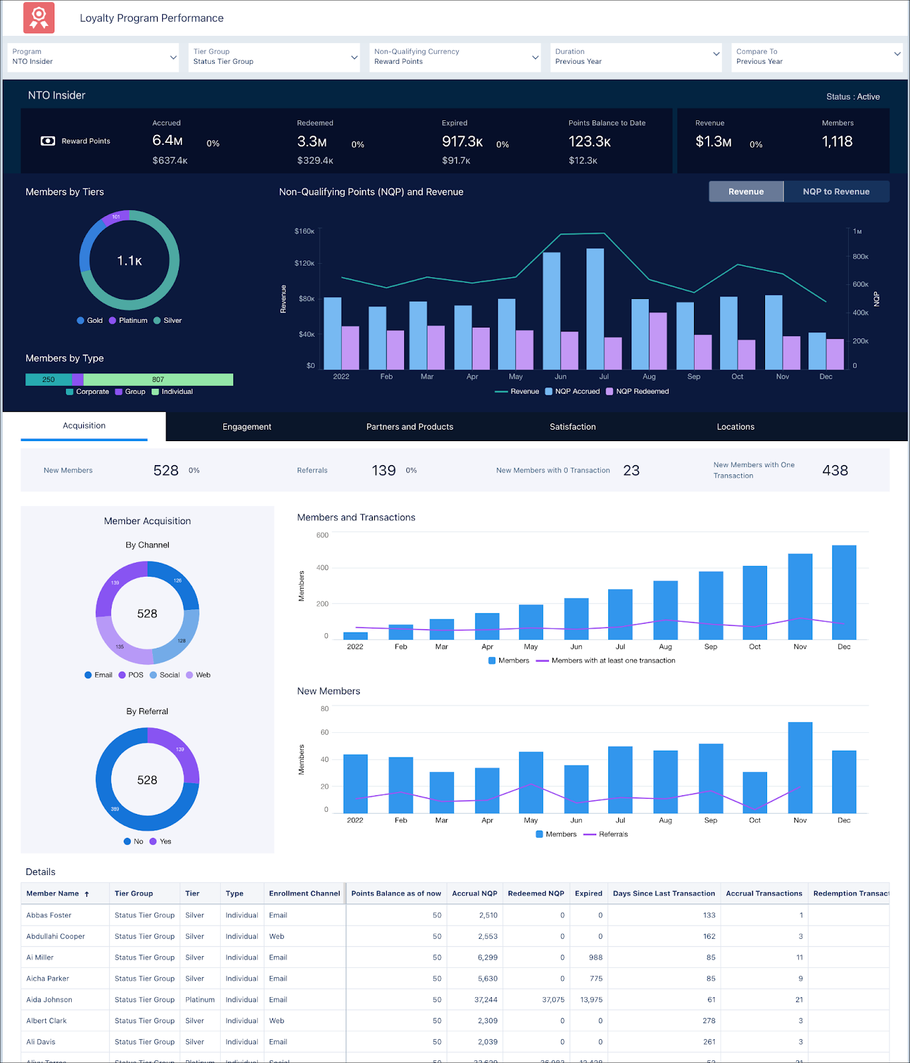The width and height of the screenshot is (910, 1063).
Task: Click the Members count 1,118
Action: click(837, 142)
